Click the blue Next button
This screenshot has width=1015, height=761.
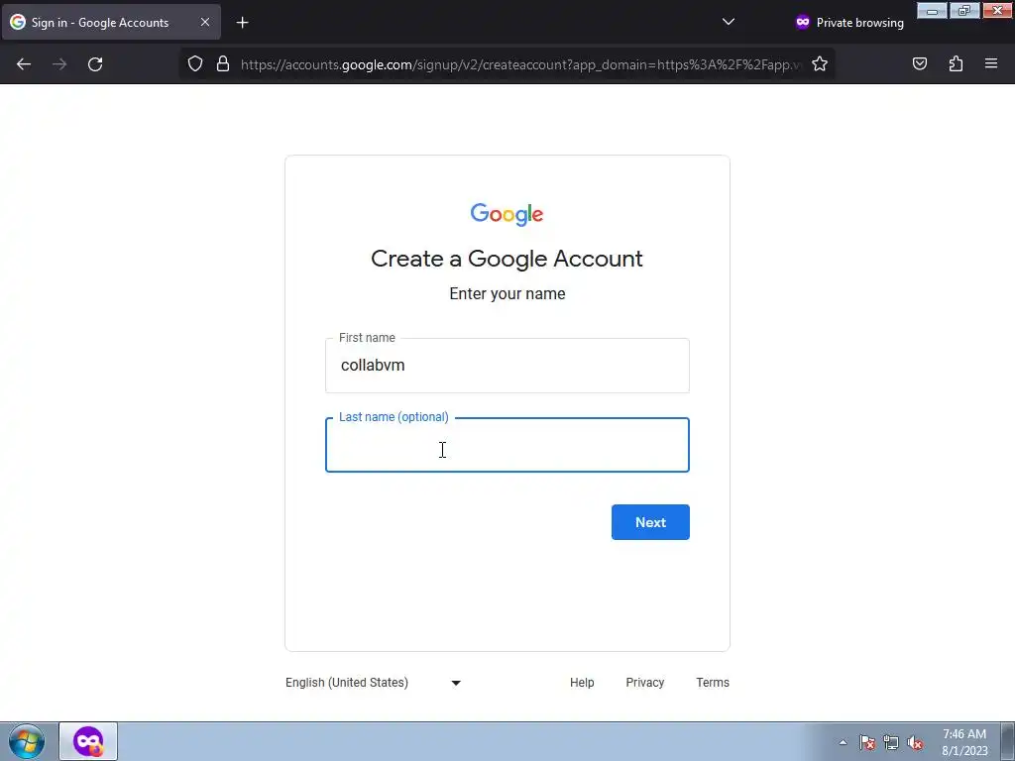650,522
